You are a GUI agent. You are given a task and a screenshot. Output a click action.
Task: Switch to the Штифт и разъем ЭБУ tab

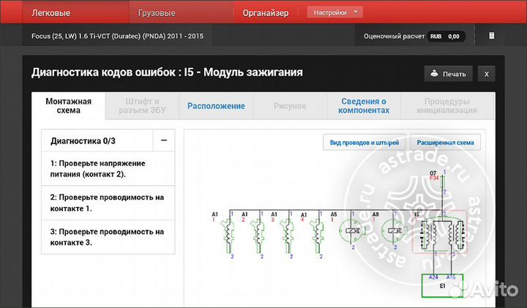click(142, 106)
